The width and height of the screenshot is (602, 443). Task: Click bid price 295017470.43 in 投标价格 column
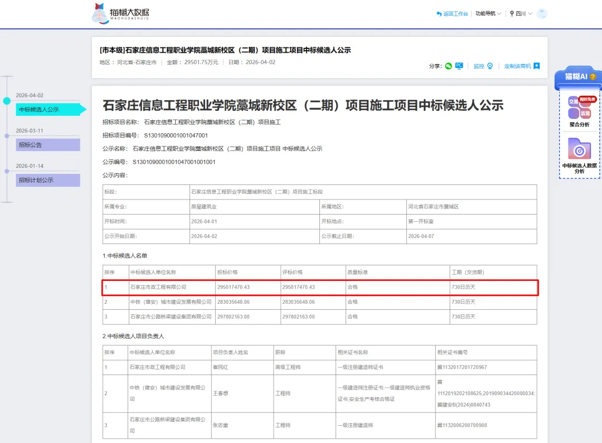coord(234,287)
